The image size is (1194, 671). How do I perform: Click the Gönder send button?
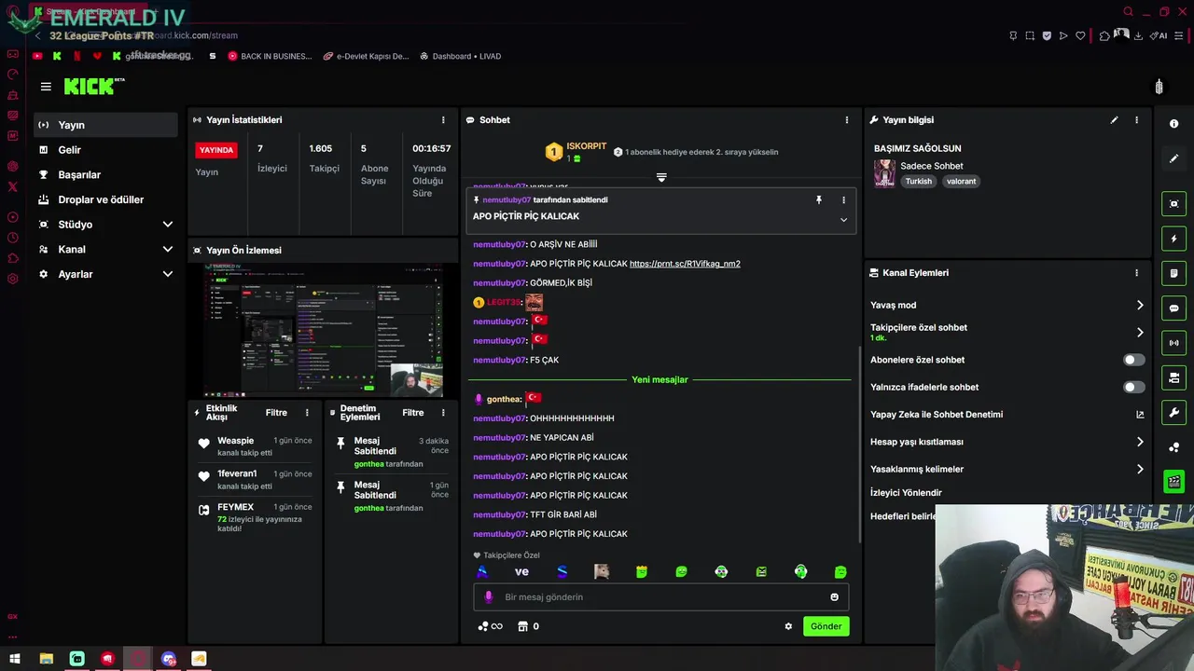[826, 626]
